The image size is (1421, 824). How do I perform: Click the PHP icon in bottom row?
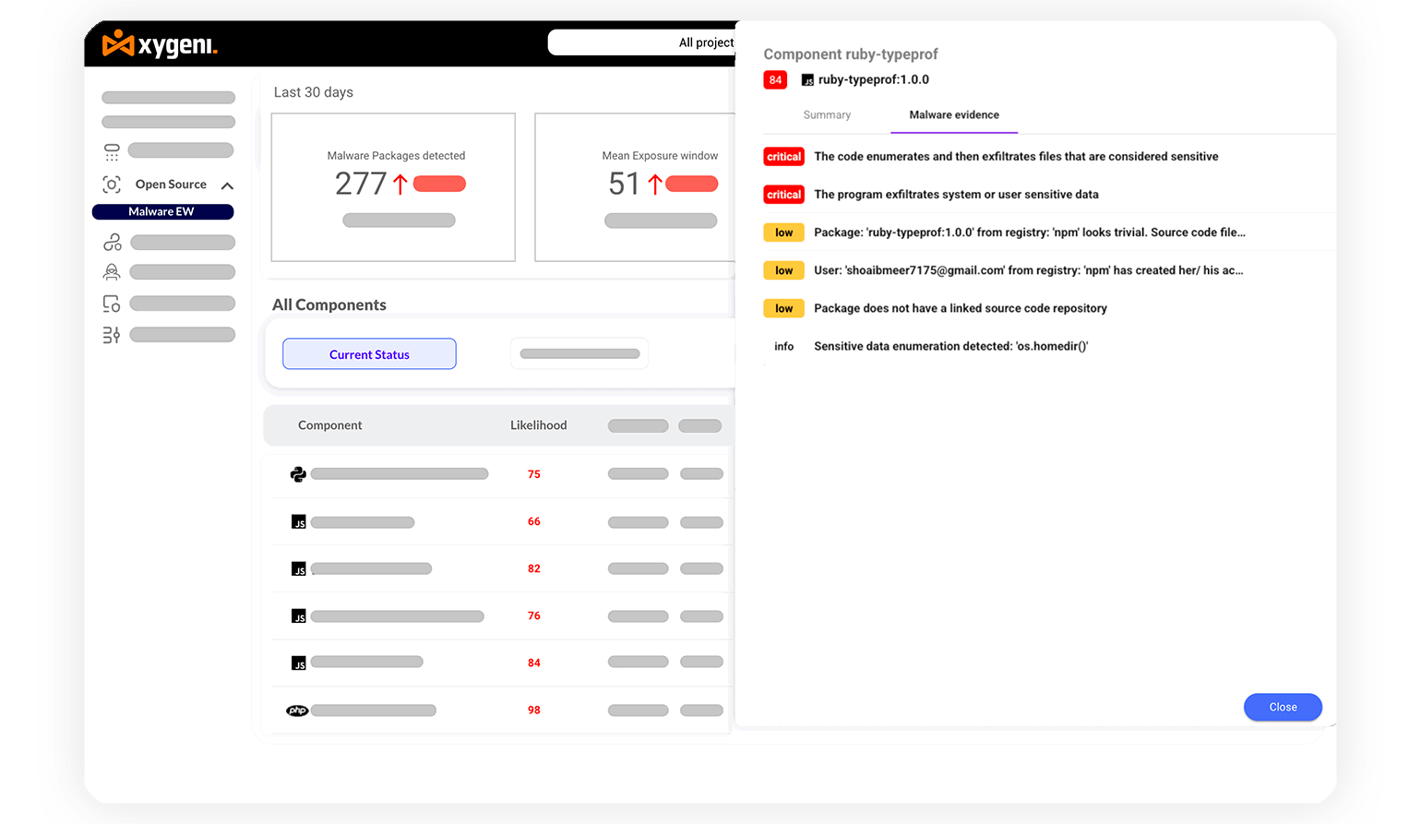[297, 711]
